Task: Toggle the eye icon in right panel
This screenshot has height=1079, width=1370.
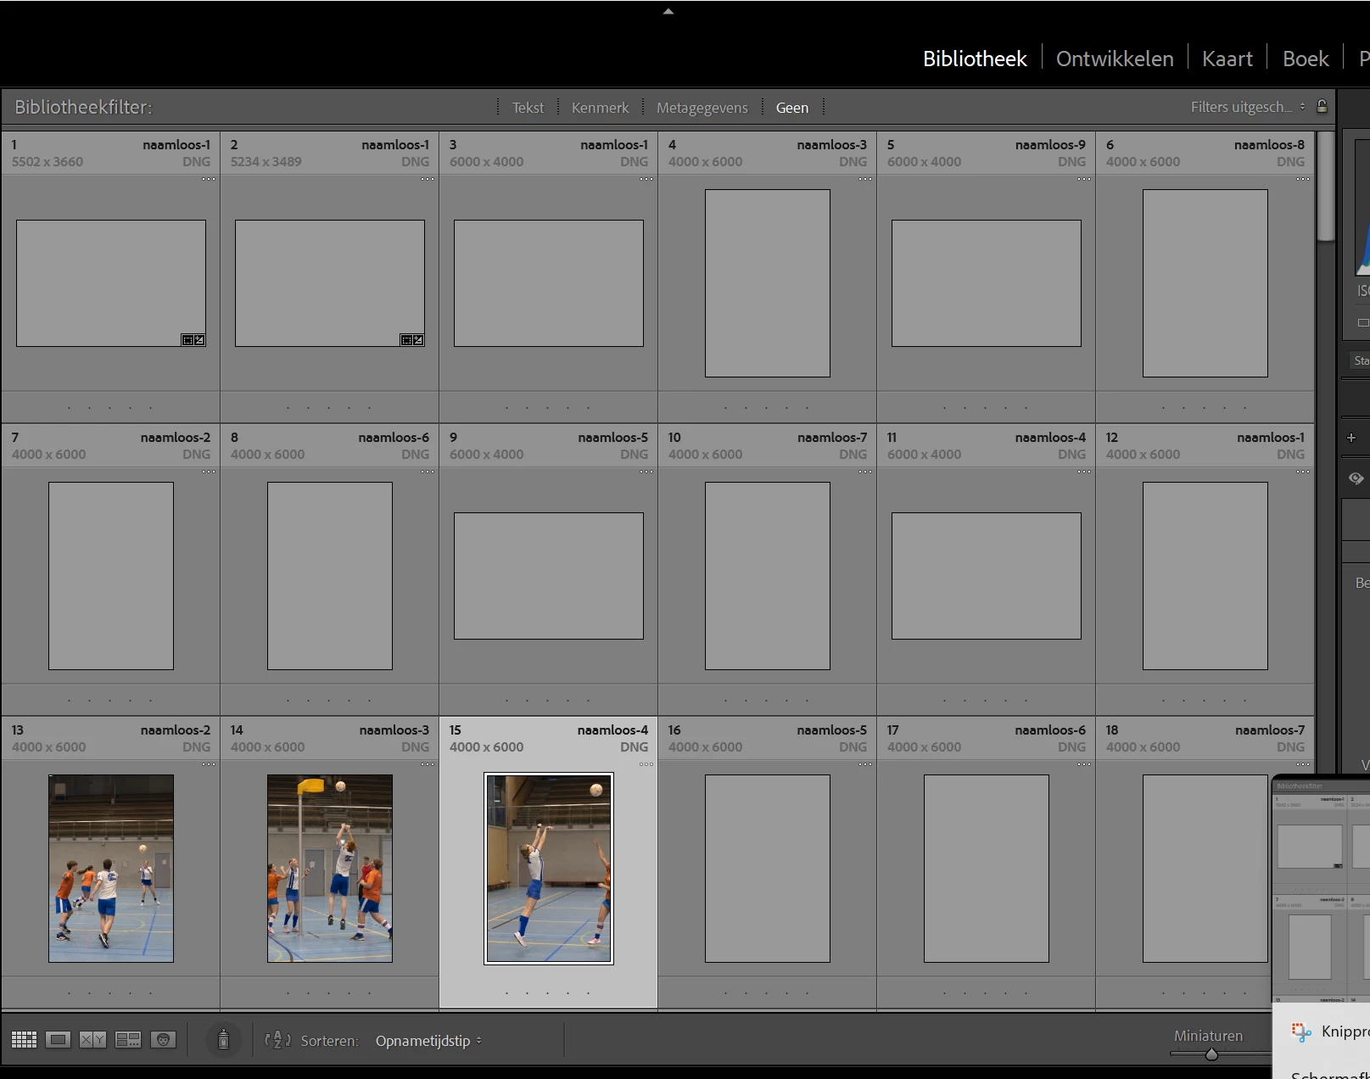Action: [1356, 478]
